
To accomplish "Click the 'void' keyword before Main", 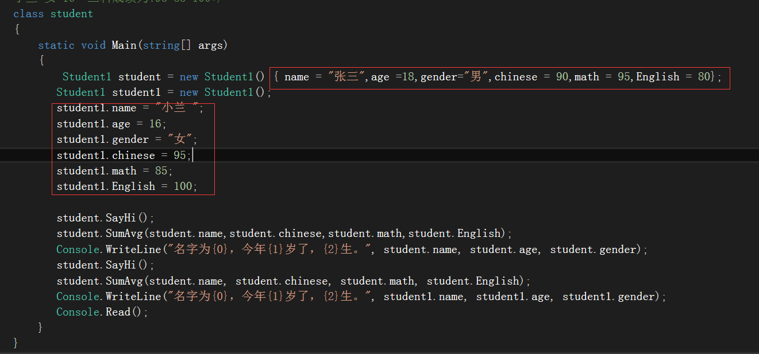I will click(93, 45).
